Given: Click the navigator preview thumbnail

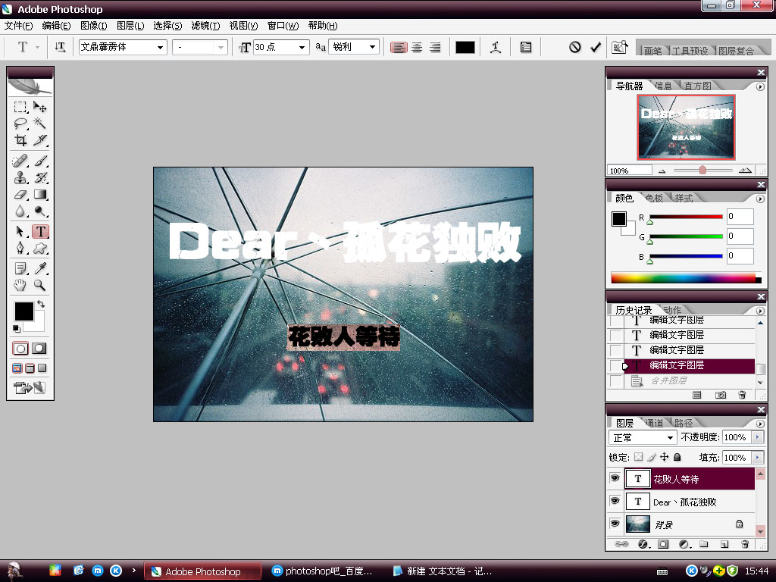Looking at the screenshot, I should point(687,127).
